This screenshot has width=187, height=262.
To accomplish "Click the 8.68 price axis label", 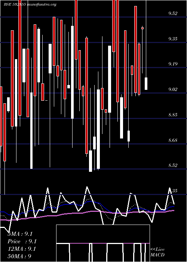I will [x=173, y=140].
